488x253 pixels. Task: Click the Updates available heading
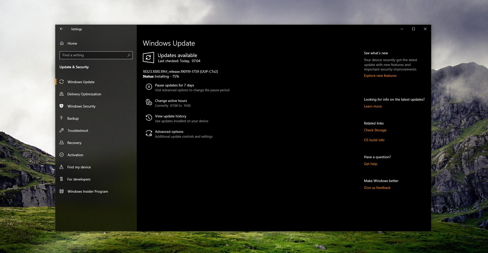177,55
